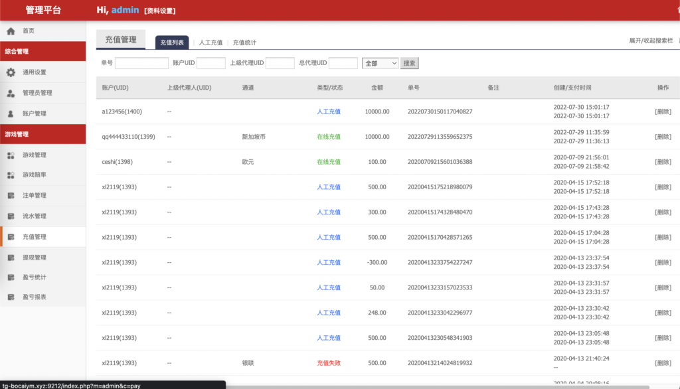680x389 pixels.
Task: Click the horizontal scrollbar at page bottom
Action: (x=398, y=386)
